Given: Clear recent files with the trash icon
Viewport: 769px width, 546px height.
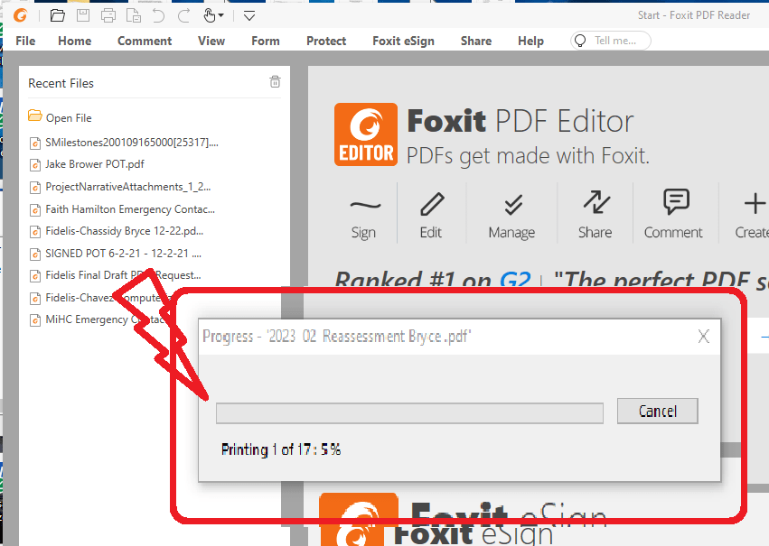Looking at the screenshot, I should tap(275, 82).
